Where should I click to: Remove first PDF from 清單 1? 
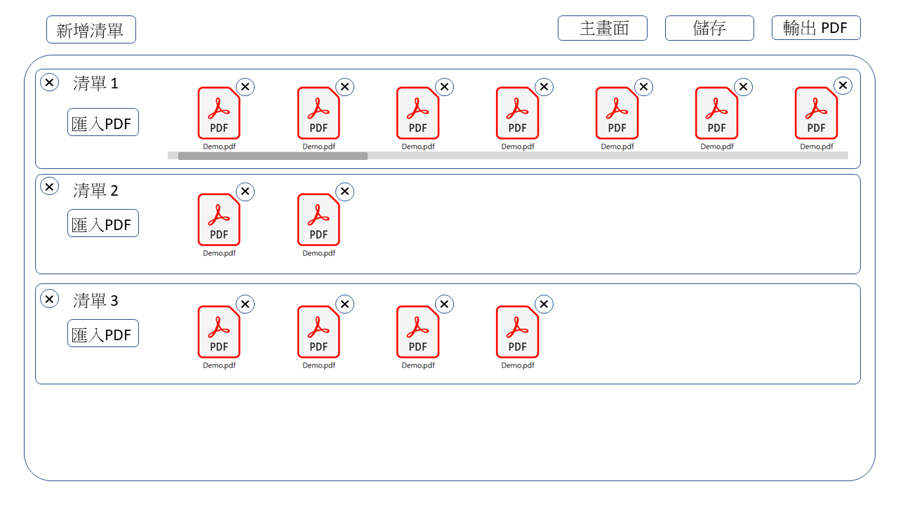coord(245,87)
